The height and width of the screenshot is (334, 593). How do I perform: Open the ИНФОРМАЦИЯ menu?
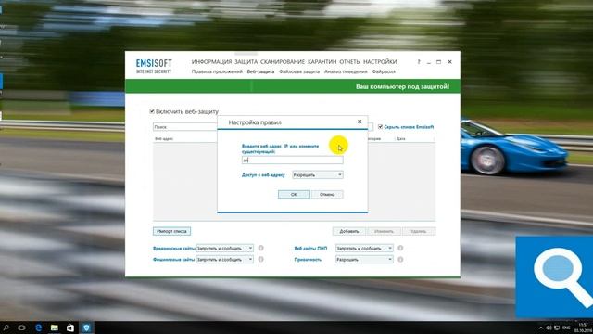coord(211,62)
